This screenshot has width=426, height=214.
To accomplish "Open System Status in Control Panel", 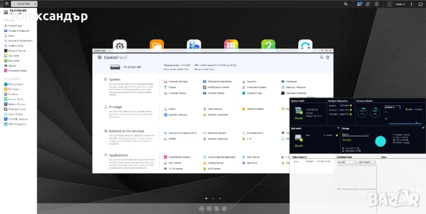I will pyautogui.click(x=214, y=93).
